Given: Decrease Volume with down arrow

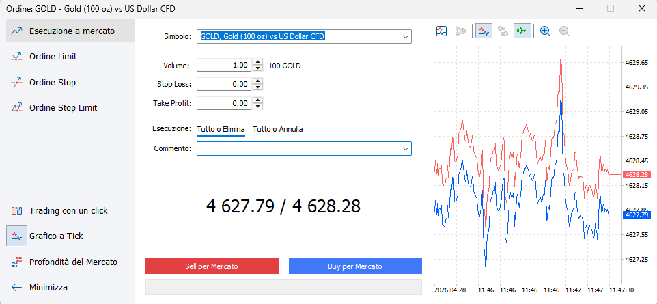Looking at the screenshot, I should (259, 69).
